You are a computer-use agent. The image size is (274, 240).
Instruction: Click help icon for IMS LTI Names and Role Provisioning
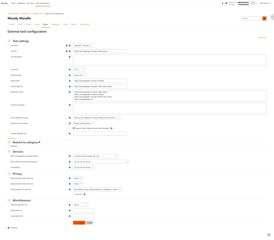pyautogui.click(x=70, y=162)
